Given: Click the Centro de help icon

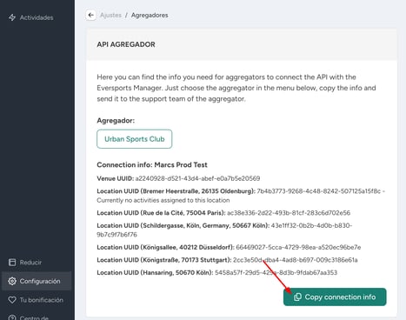Looking at the screenshot, I should click(12, 317).
